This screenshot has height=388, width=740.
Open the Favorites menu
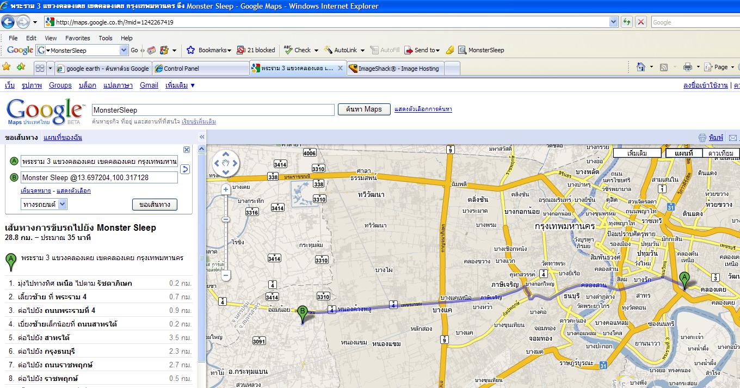[78, 38]
